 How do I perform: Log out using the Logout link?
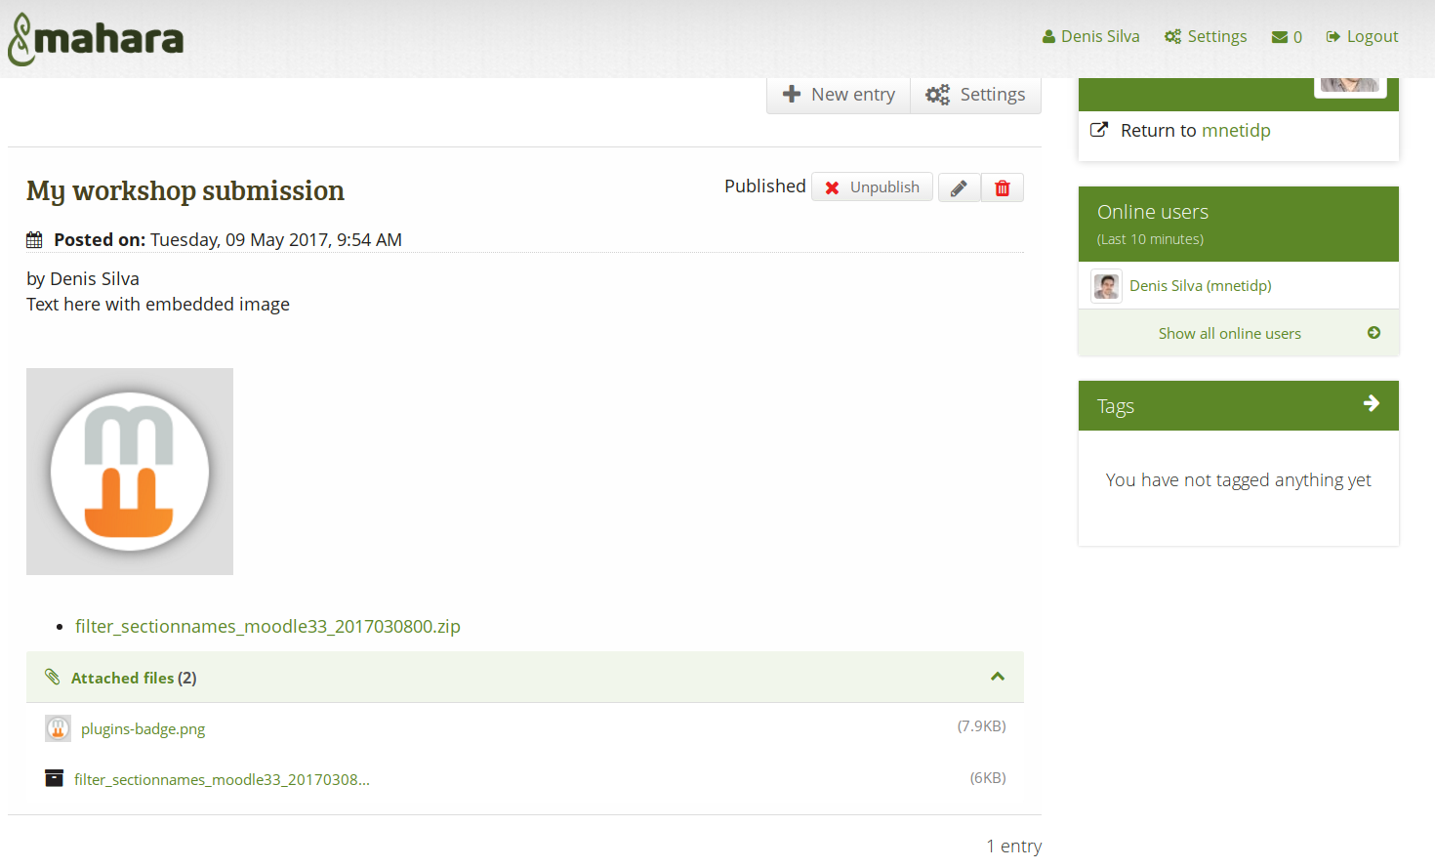click(x=1362, y=36)
